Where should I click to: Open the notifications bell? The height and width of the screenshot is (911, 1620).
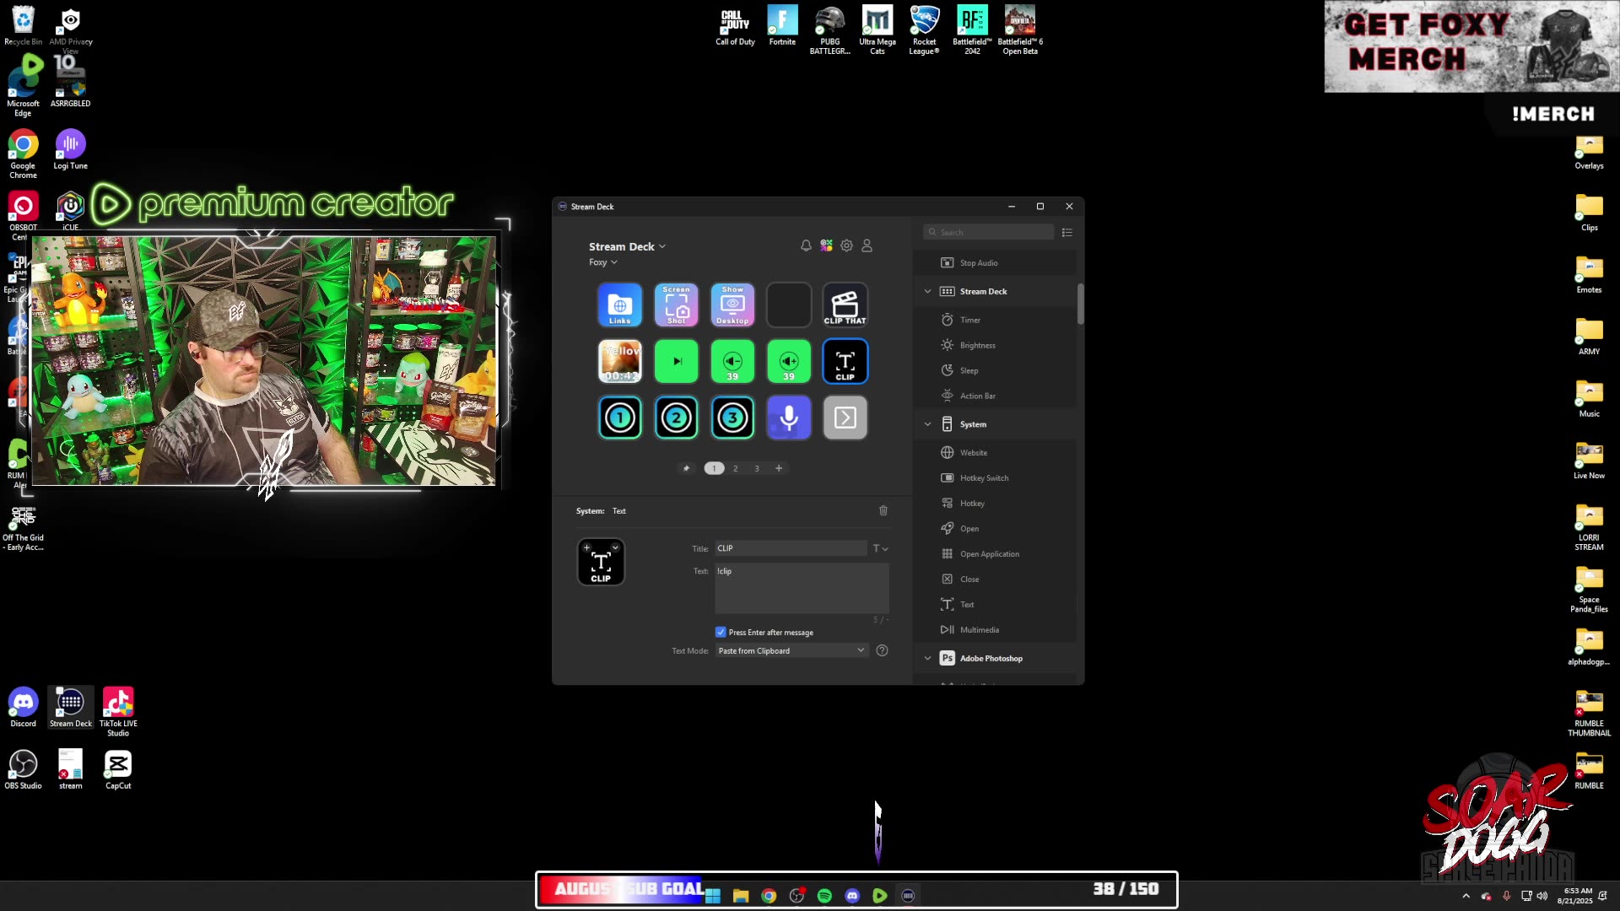point(806,245)
